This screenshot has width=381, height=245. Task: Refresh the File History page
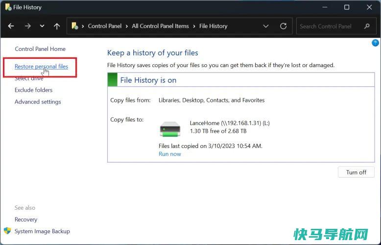284,26
